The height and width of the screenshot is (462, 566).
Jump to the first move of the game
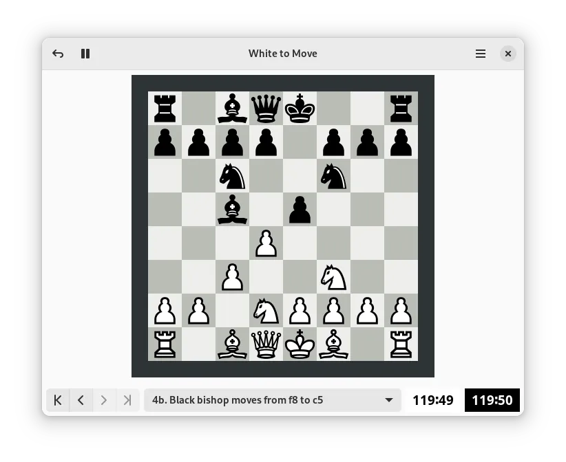click(x=58, y=400)
